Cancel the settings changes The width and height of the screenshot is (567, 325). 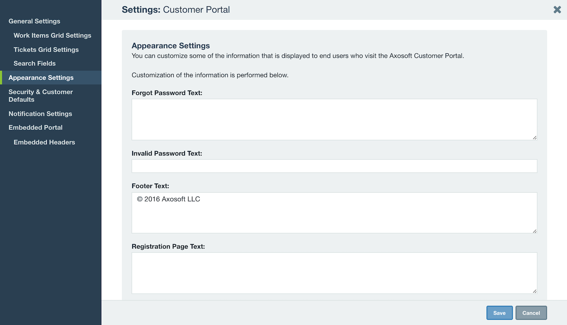531,313
